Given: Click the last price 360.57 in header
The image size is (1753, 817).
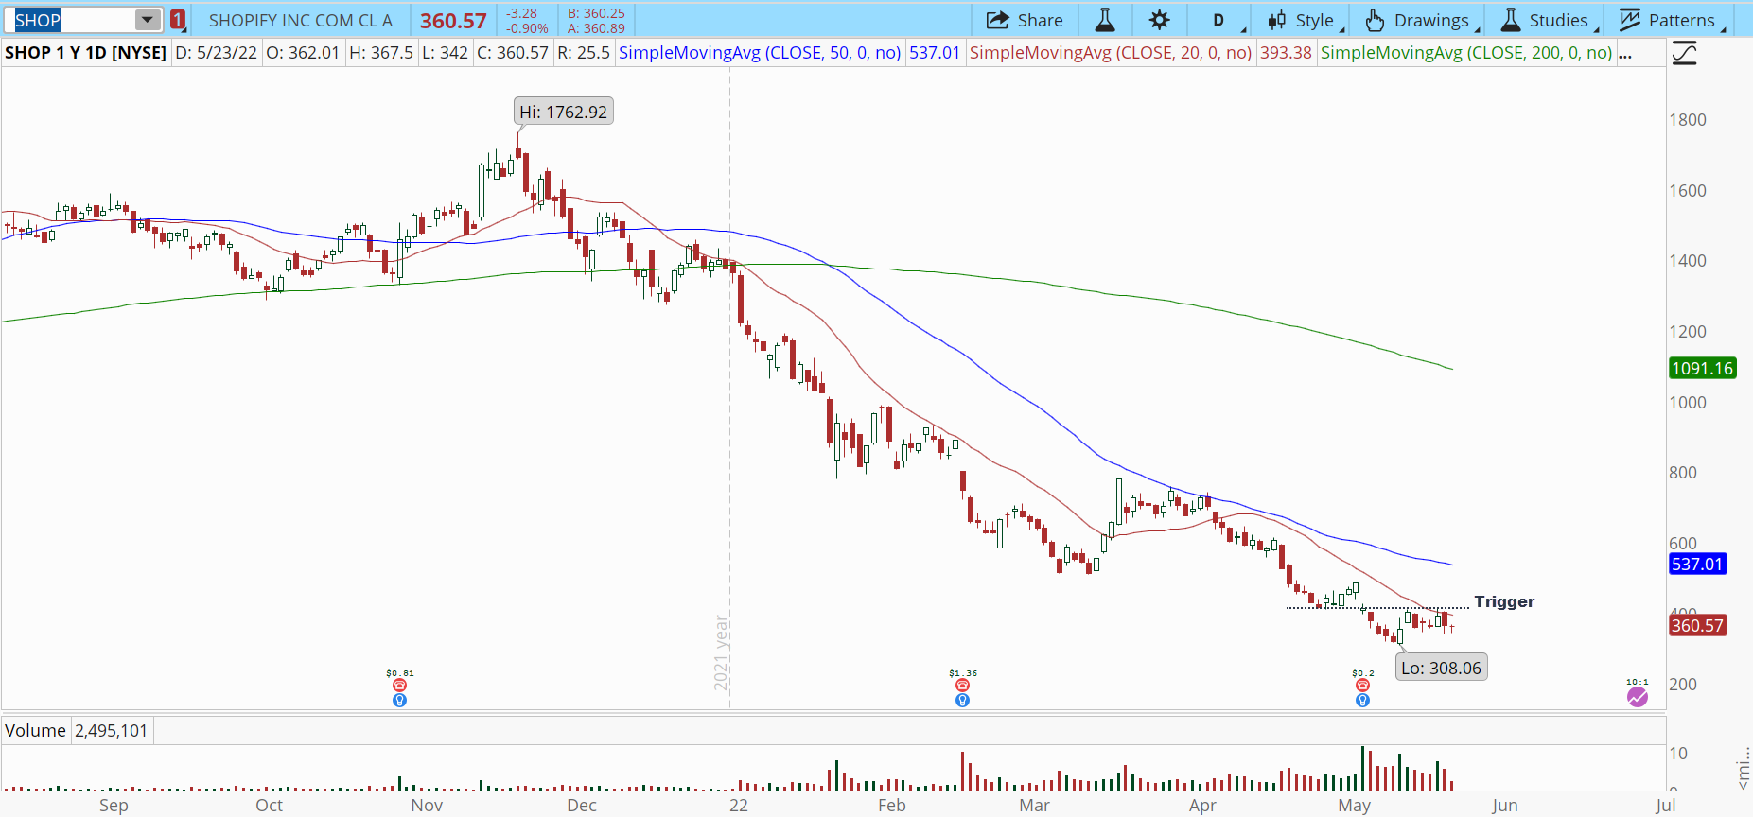Looking at the screenshot, I should [x=453, y=21].
